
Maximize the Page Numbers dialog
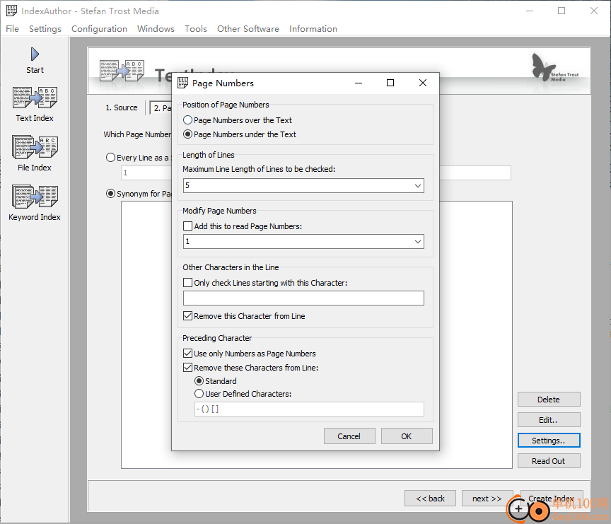[390, 83]
